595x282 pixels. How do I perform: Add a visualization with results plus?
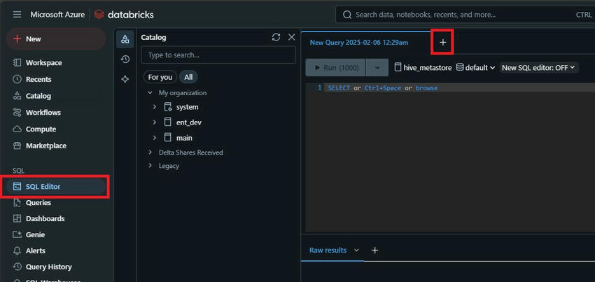click(374, 250)
